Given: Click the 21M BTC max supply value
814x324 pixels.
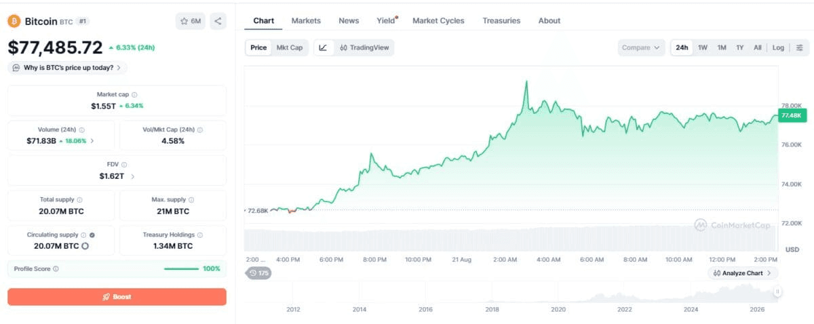Looking at the screenshot, I should point(173,211).
